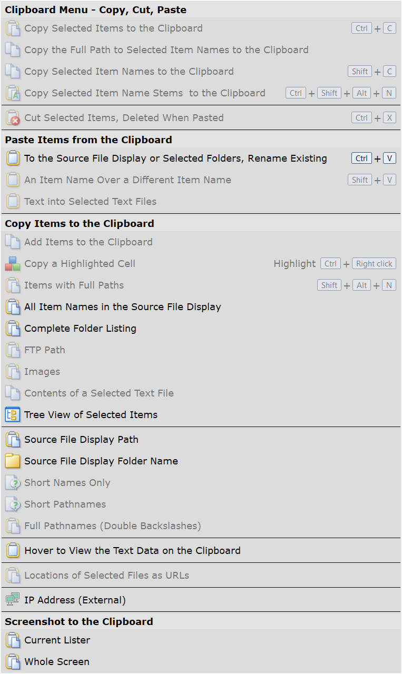Select Add Items to the Clipboard

point(88,242)
